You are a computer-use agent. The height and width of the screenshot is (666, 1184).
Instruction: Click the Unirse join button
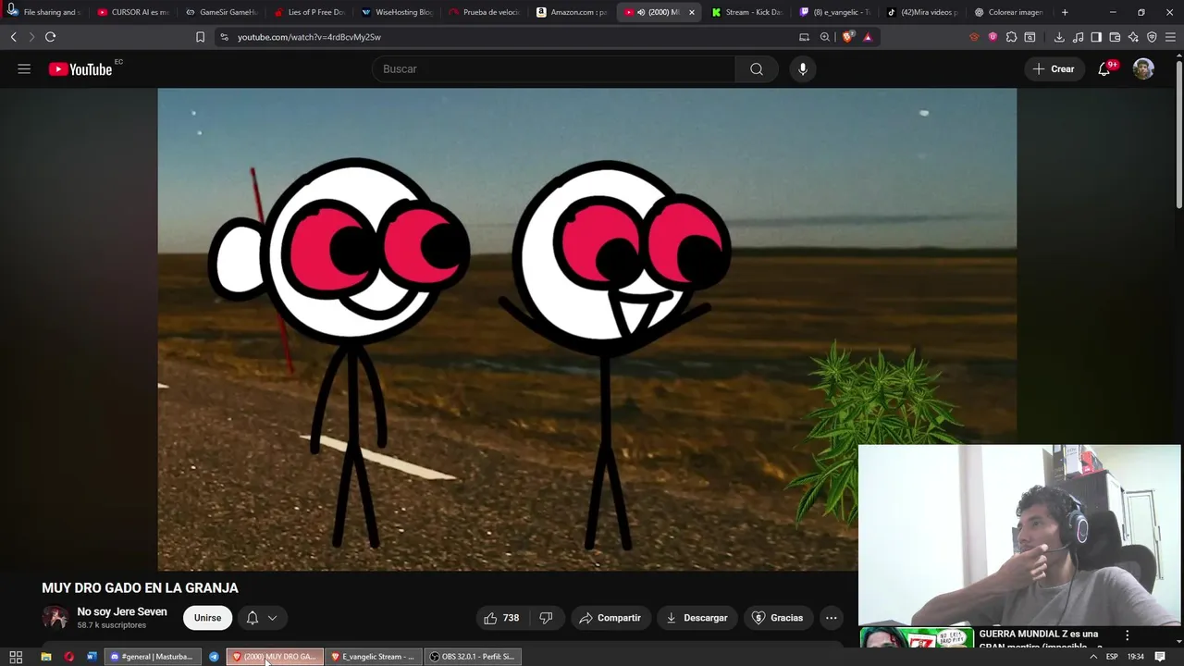click(207, 618)
